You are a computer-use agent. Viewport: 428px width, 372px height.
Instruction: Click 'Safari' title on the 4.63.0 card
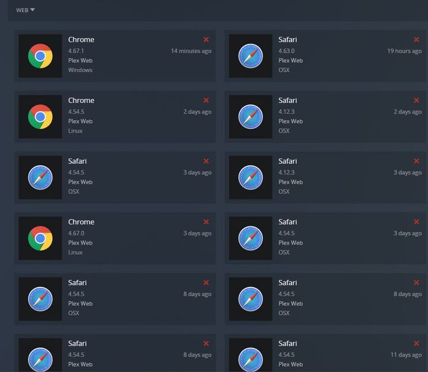(x=288, y=40)
